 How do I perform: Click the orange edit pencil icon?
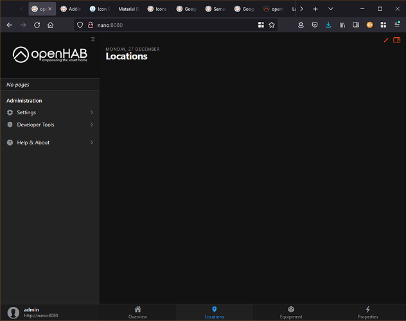click(386, 40)
